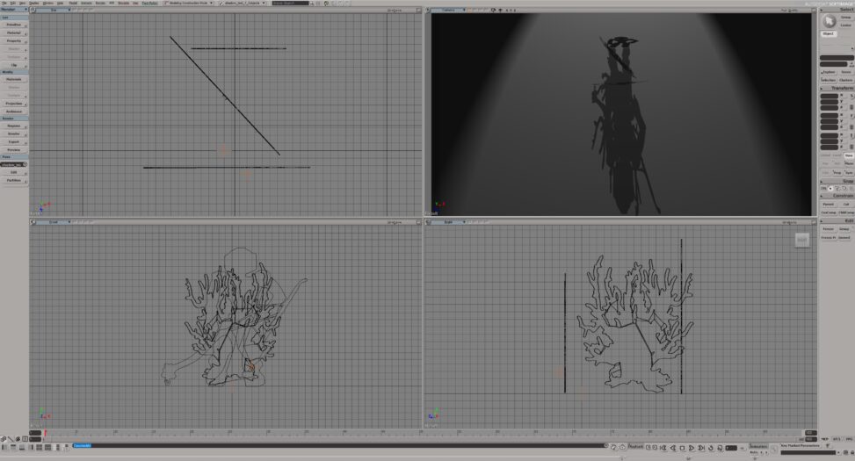Open the Wireframe display mode dropdown in top-left viewport

[395, 10]
